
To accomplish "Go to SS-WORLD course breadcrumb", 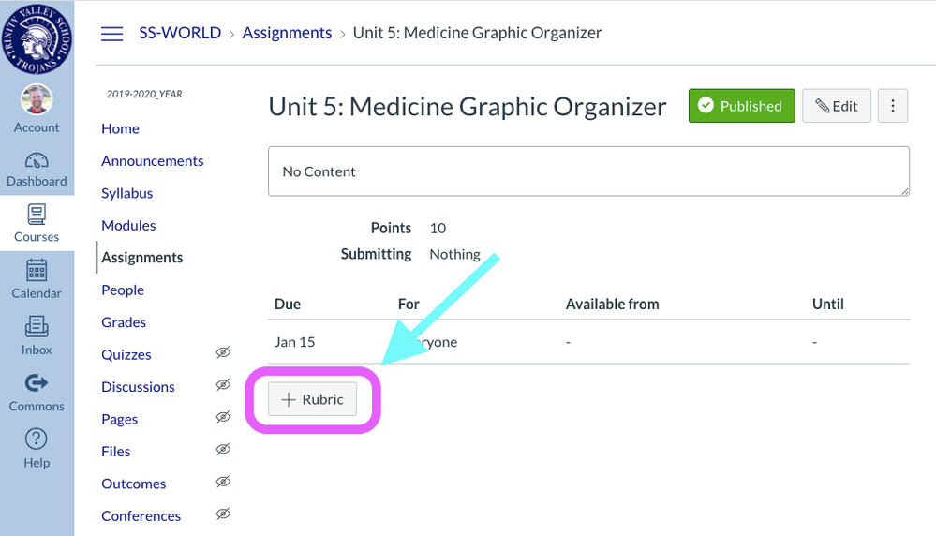I will click(x=180, y=33).
